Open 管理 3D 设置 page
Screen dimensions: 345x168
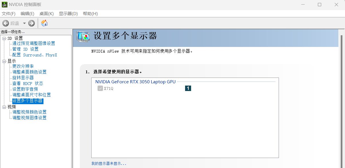[25, 49]
